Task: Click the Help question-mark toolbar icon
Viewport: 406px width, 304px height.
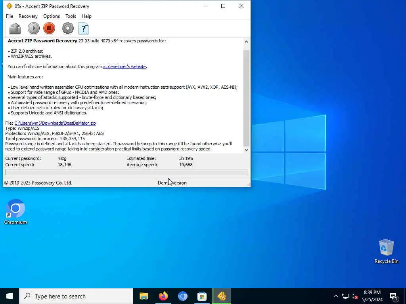Action: coord(83,28)
